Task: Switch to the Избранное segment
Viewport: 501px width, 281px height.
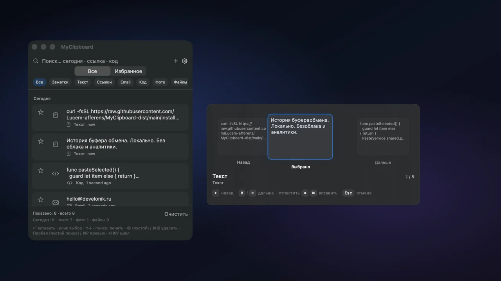Action: (x=128, y=71)
